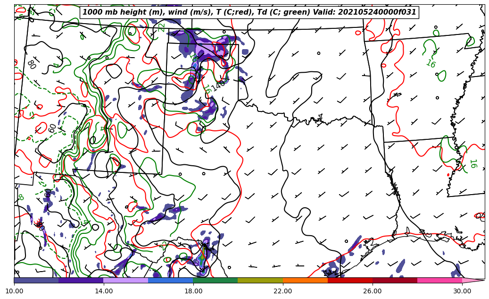Select the light purple colorbar segment
489x299 pixels.
pos(126,280)
